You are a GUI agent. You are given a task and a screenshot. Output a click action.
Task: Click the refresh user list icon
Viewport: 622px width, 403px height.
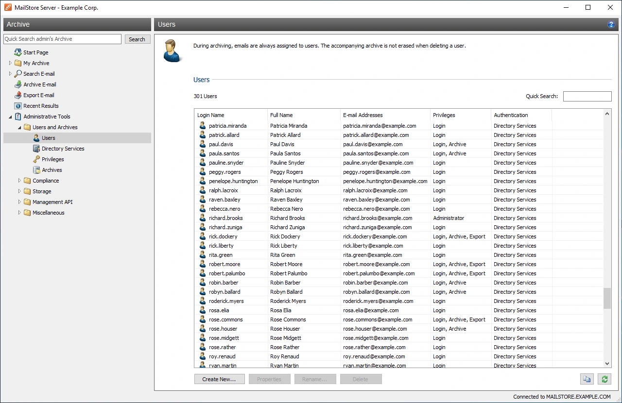point(605,379)
